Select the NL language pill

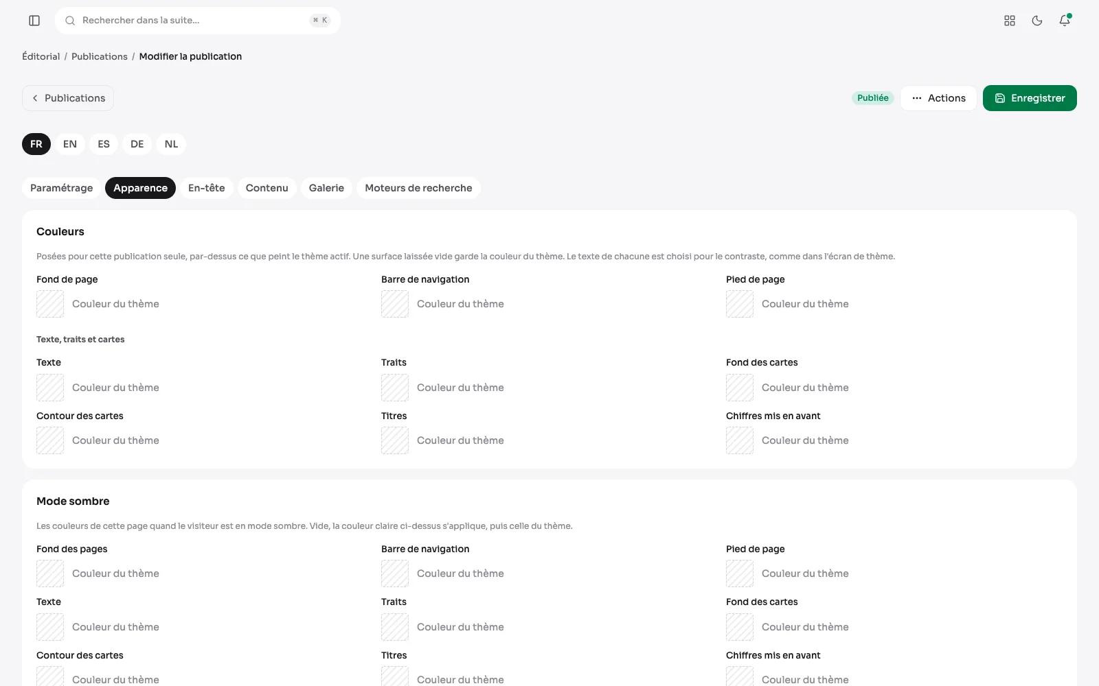click(x=171, y=144)
